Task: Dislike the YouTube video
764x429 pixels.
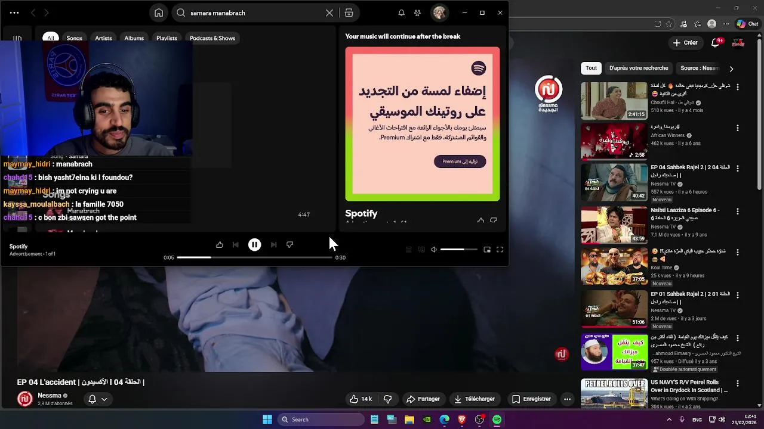Action: 387,399
